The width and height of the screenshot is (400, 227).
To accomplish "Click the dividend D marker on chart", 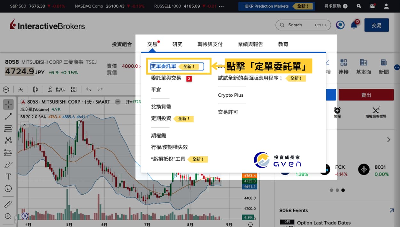I will coord(25,216).
